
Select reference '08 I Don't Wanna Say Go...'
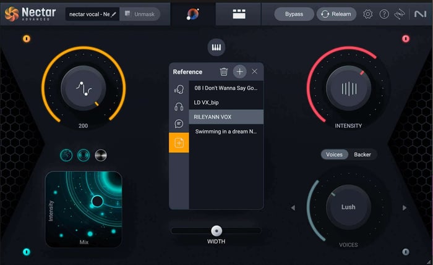click(226, 88)
